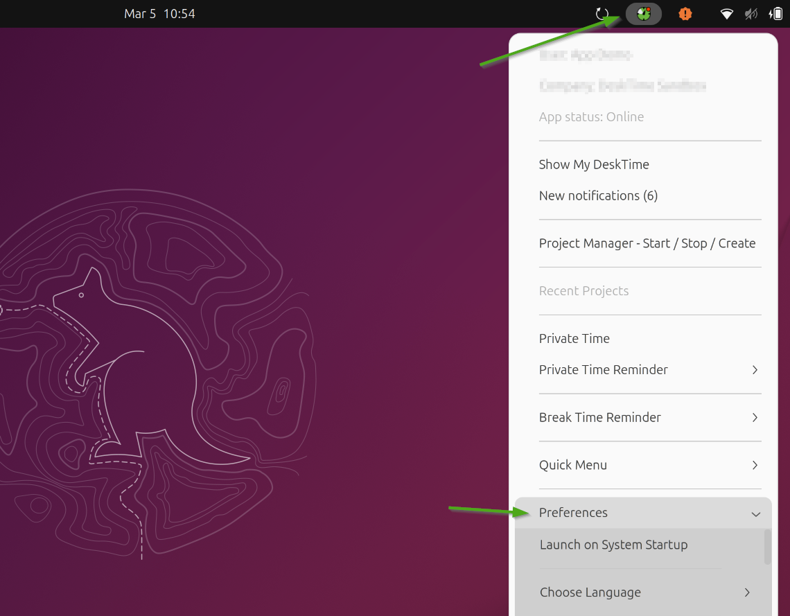
Task: Click the muted speaker volume icon
Action: pos(750,14)
